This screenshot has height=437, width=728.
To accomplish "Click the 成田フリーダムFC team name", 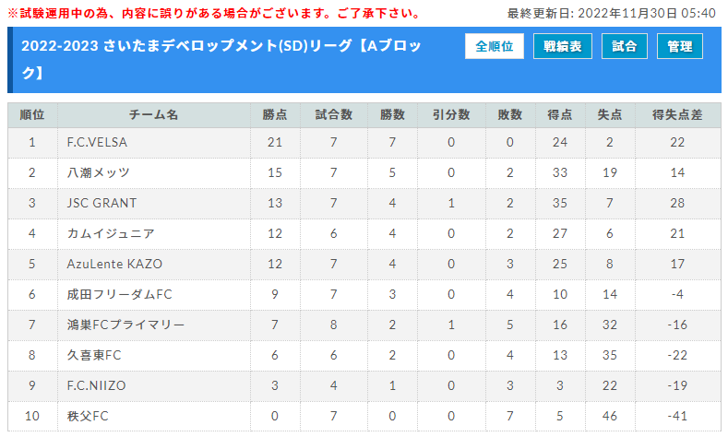I will (119, 294).
